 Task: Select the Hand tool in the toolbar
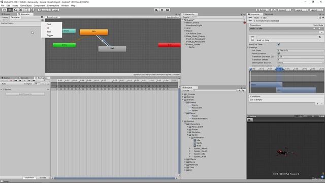(x=4, y=10)
